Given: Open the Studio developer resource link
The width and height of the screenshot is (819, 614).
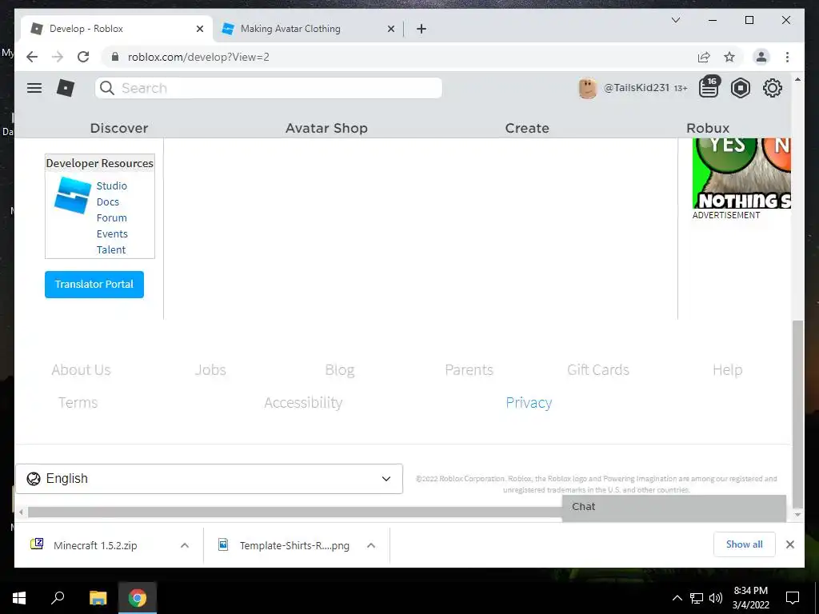Looking at the screenshot, I should [x=112, y=185].
